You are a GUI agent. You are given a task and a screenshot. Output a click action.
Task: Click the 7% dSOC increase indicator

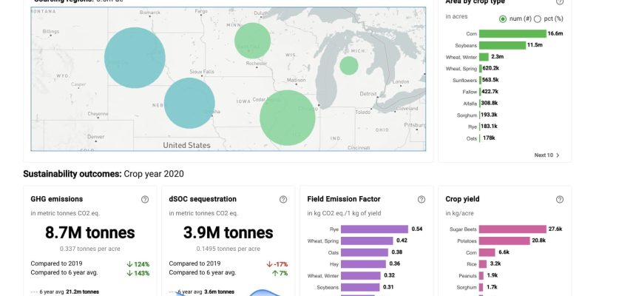tap(280, 273)
